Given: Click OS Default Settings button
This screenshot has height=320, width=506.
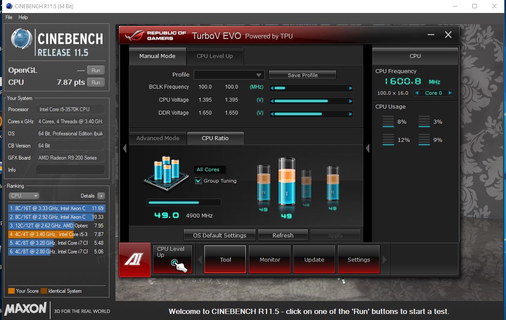Looking at the screenshot, I should pos(220,235).
